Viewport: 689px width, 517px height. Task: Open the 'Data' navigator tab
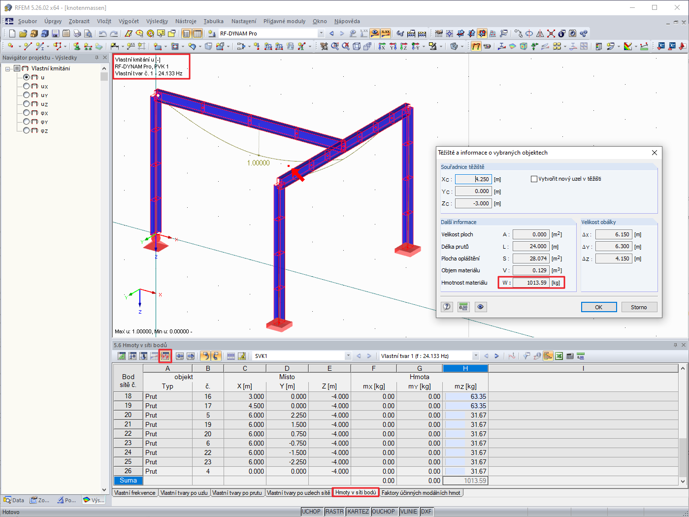click(x=14, y=500)
